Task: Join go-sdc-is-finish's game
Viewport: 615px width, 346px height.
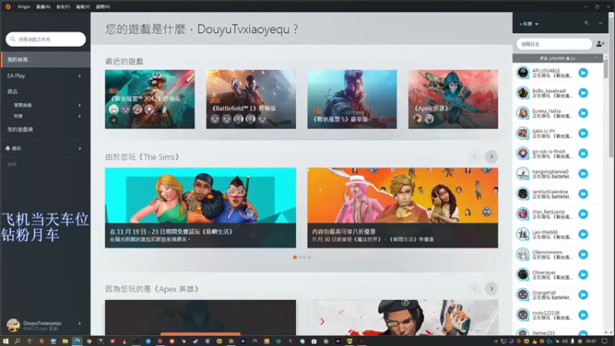Action: click(x=583, y=153)
